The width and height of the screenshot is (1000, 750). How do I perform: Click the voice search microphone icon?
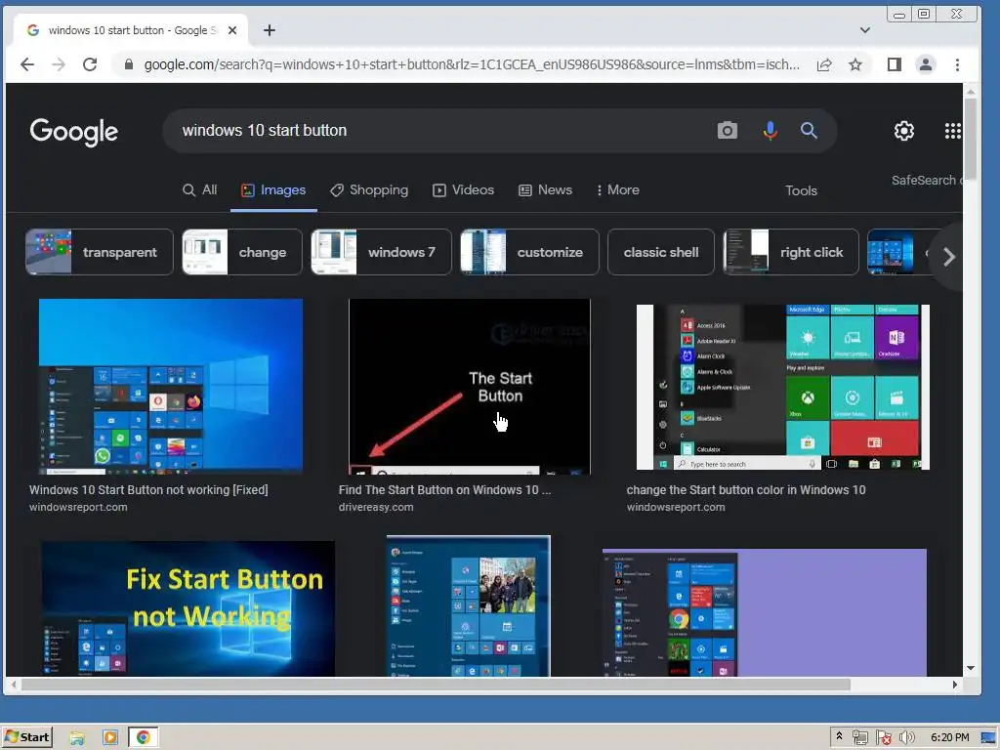point(770,130)
